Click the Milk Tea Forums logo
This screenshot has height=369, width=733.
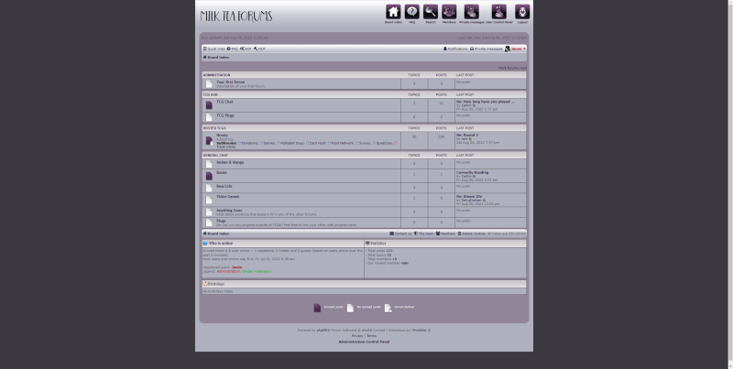point(236,16)
